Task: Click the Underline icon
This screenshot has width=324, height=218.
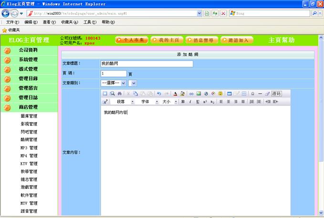Action: tap(198, 102)
